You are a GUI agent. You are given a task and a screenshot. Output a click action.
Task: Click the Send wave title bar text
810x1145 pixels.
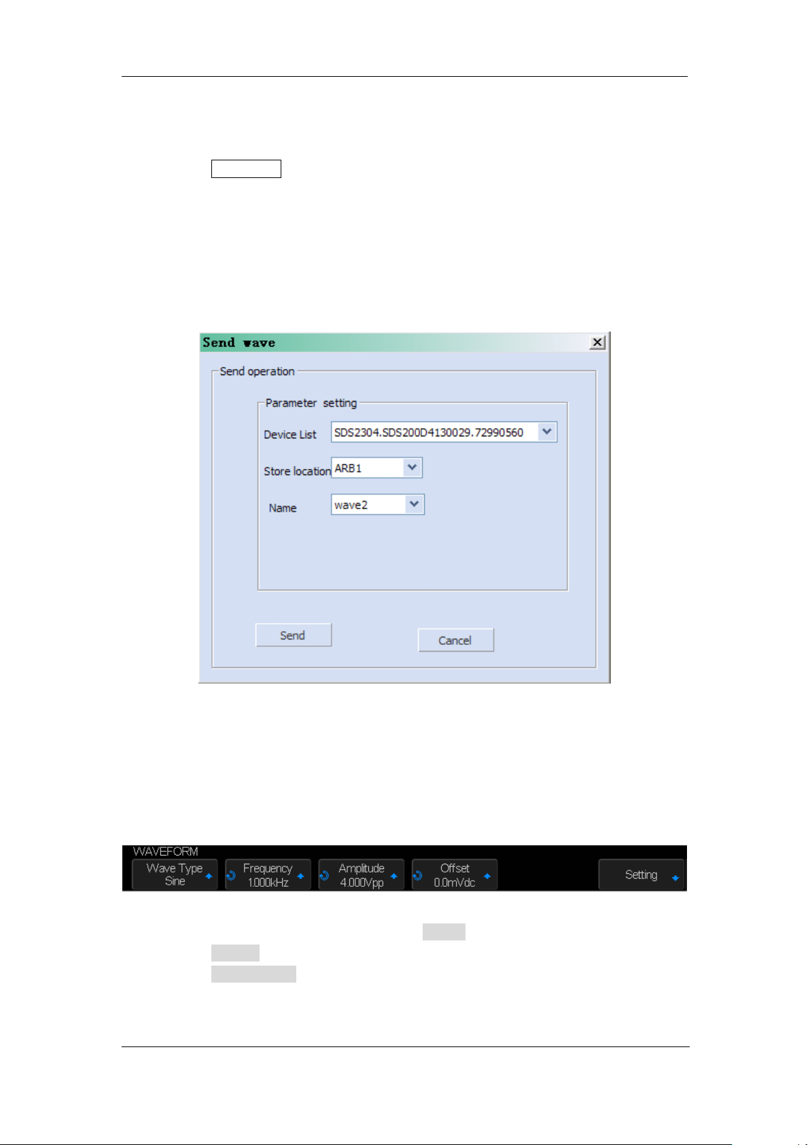[239, 342]
